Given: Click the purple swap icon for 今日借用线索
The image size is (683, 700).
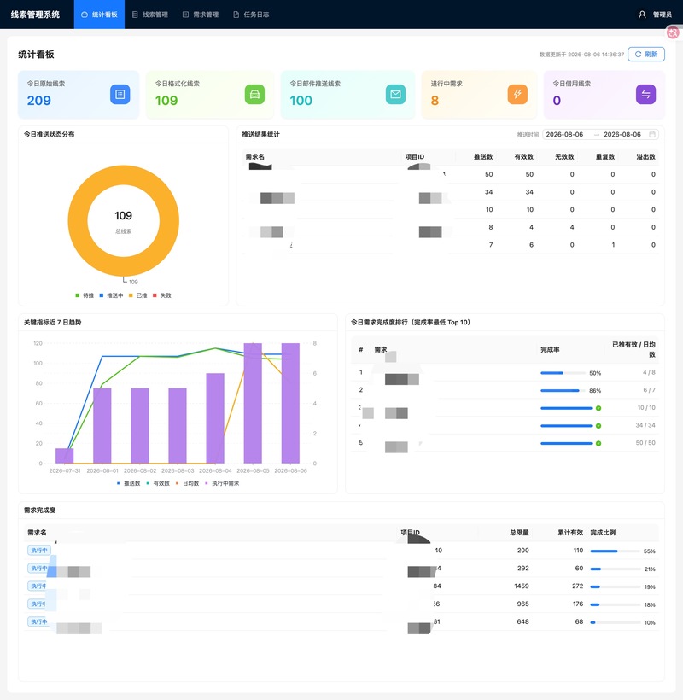Looking at the screenshot, I should tap(645, 94).
